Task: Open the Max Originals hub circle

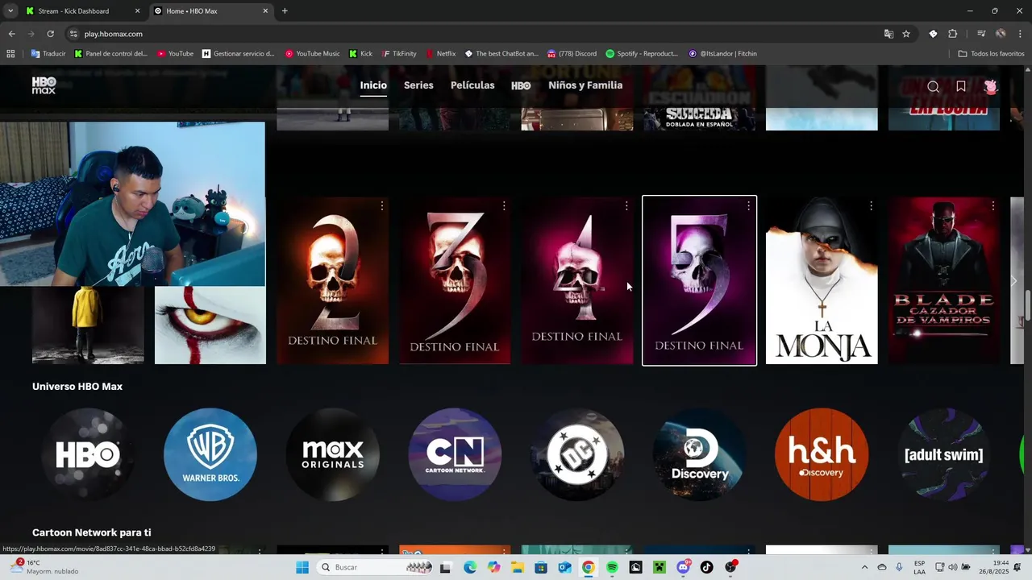Action: [333, 454]
